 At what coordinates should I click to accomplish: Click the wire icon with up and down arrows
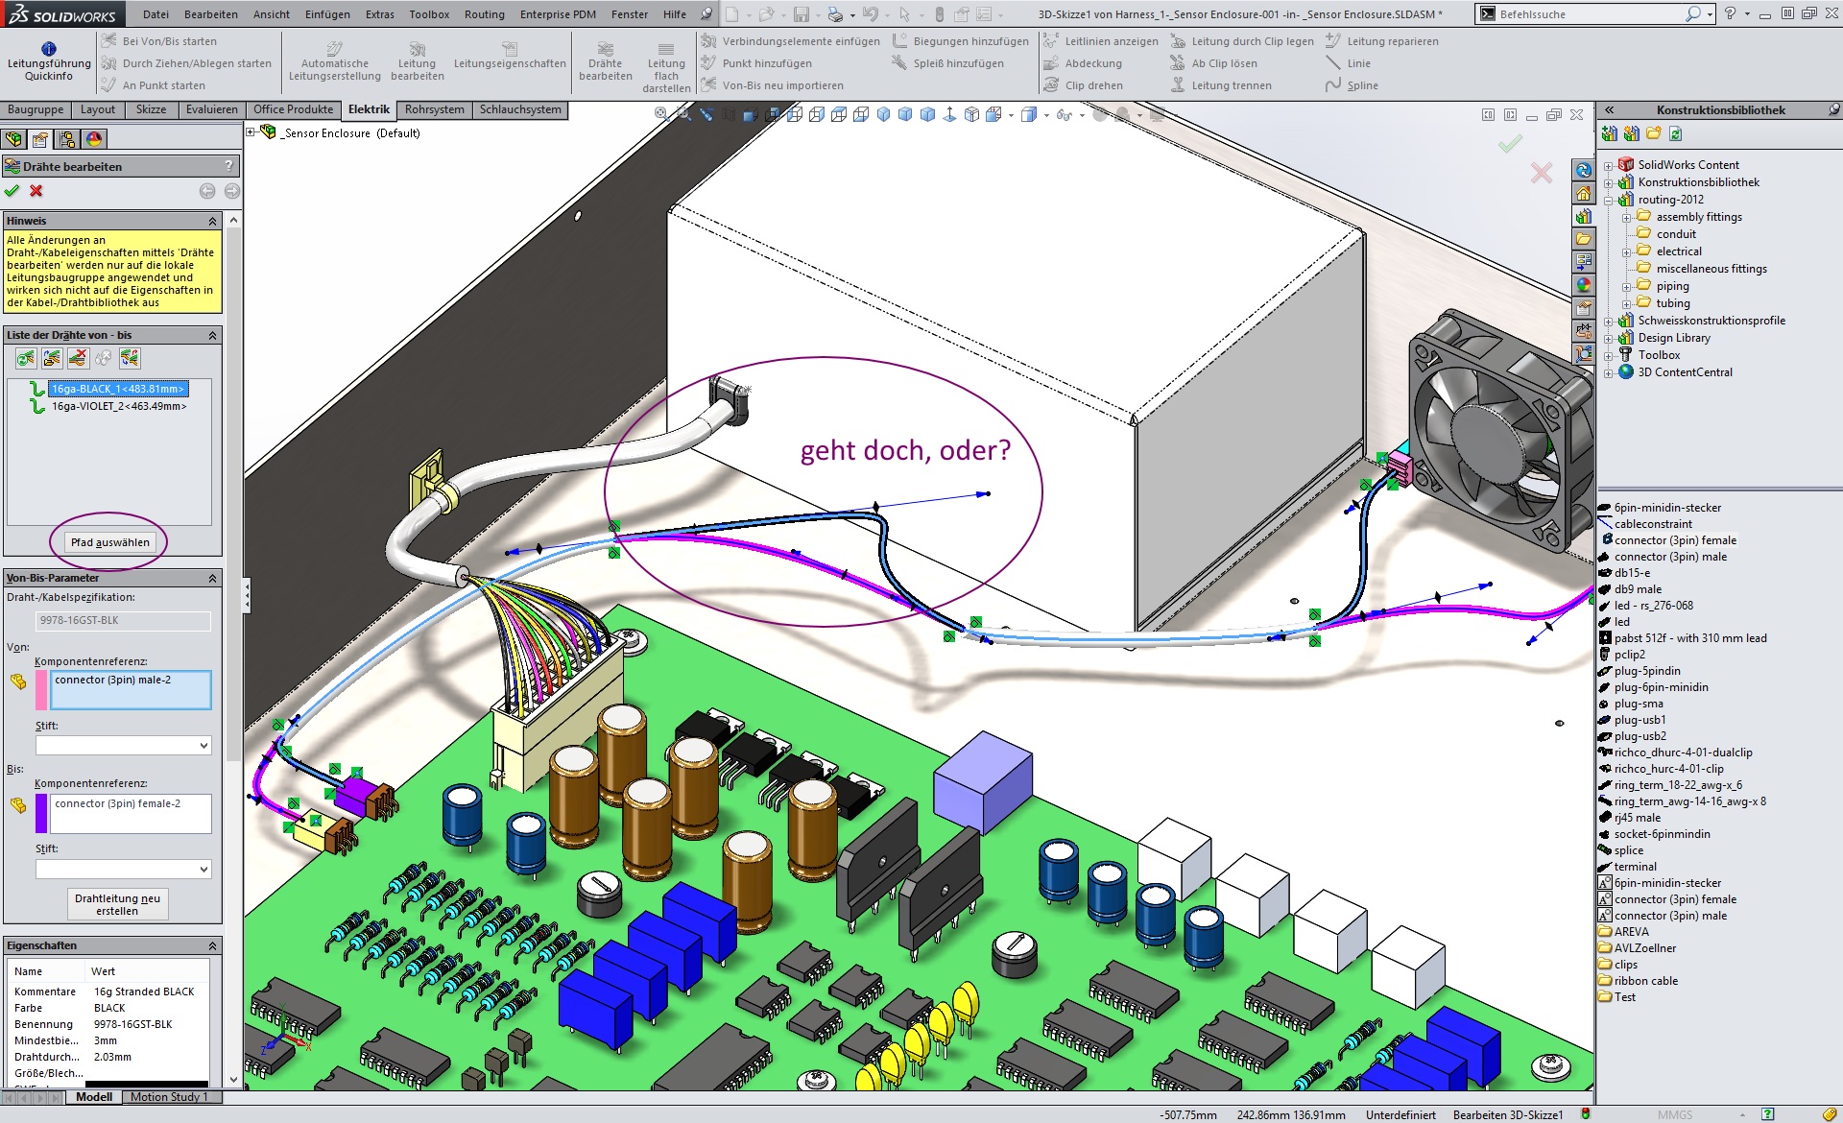[130, 359]
